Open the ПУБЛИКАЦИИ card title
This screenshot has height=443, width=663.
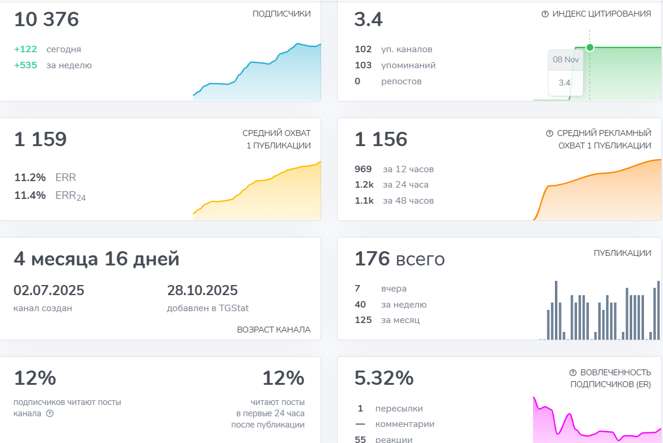pyautogui.click(x=622, y=253)
